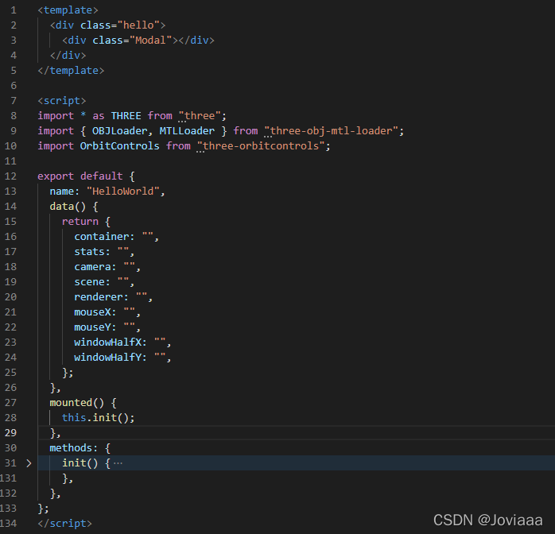Screen dimensions: 555x534
Task: Click the "HelloWorld" name string
Action: pyautogui.click(x=122, y=192)
